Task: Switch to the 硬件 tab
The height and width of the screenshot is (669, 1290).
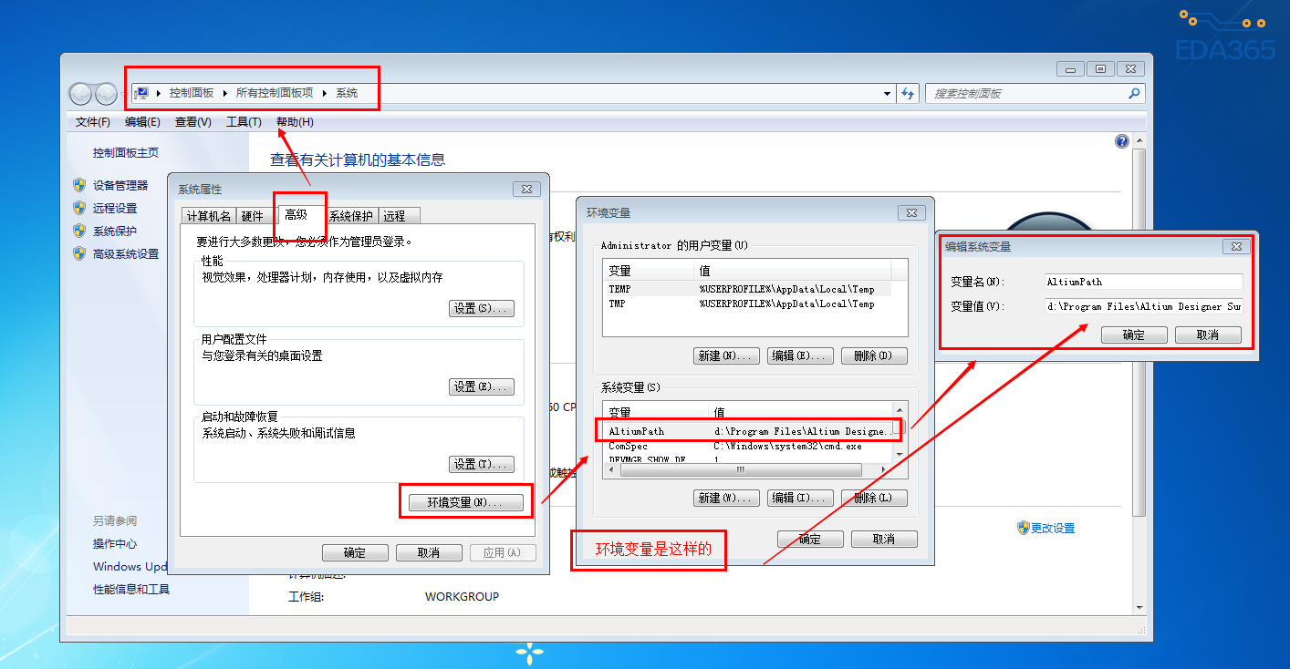Action: pyautogui.click(x=252, y=216)
